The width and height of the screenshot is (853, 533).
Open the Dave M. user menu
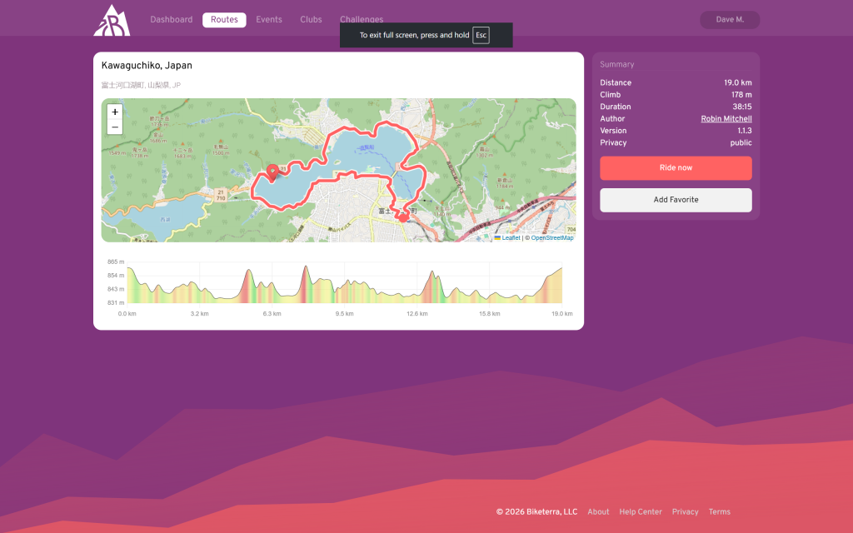[x=729, y=20]
